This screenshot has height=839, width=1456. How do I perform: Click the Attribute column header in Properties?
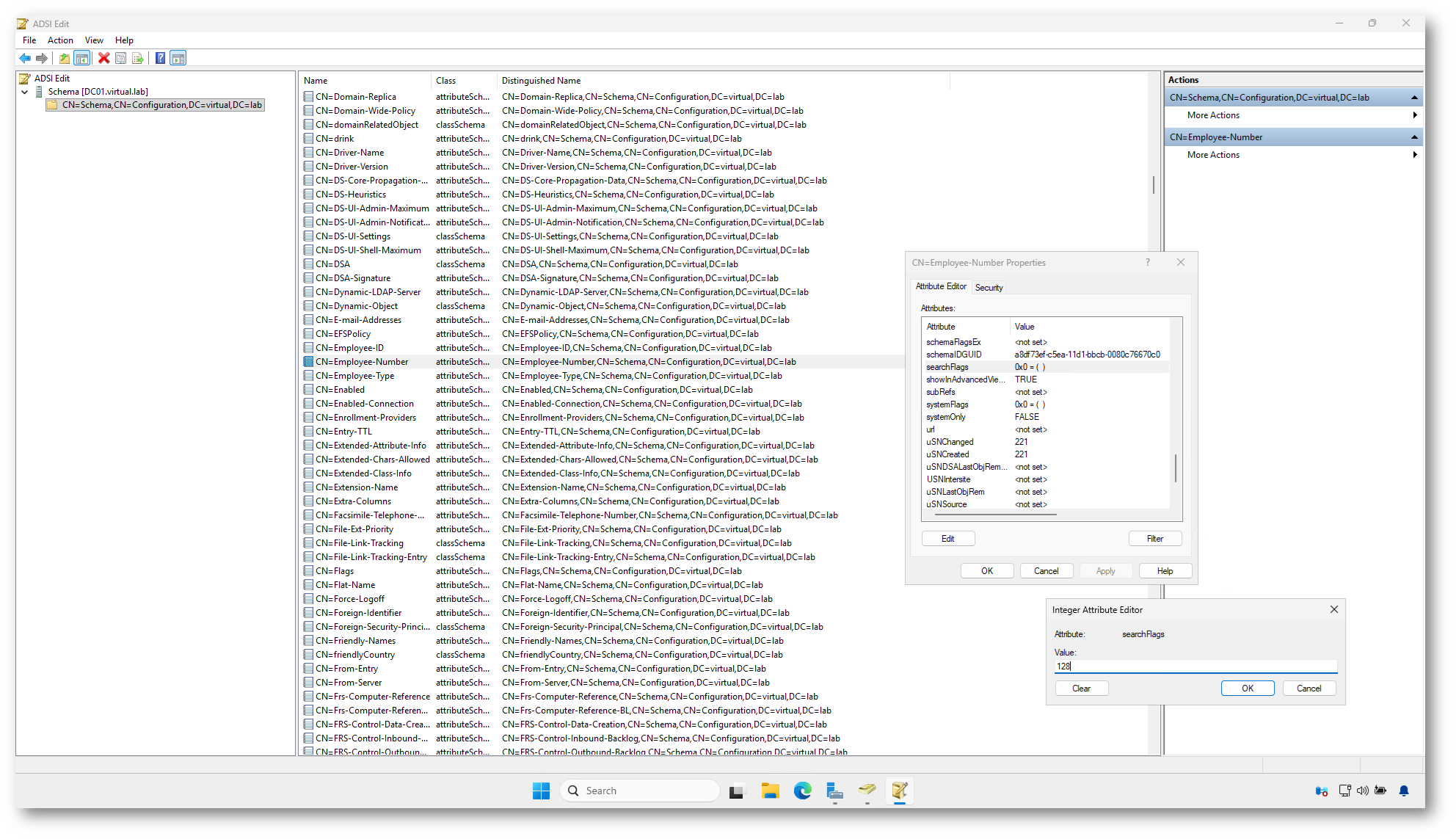point(966,327)
